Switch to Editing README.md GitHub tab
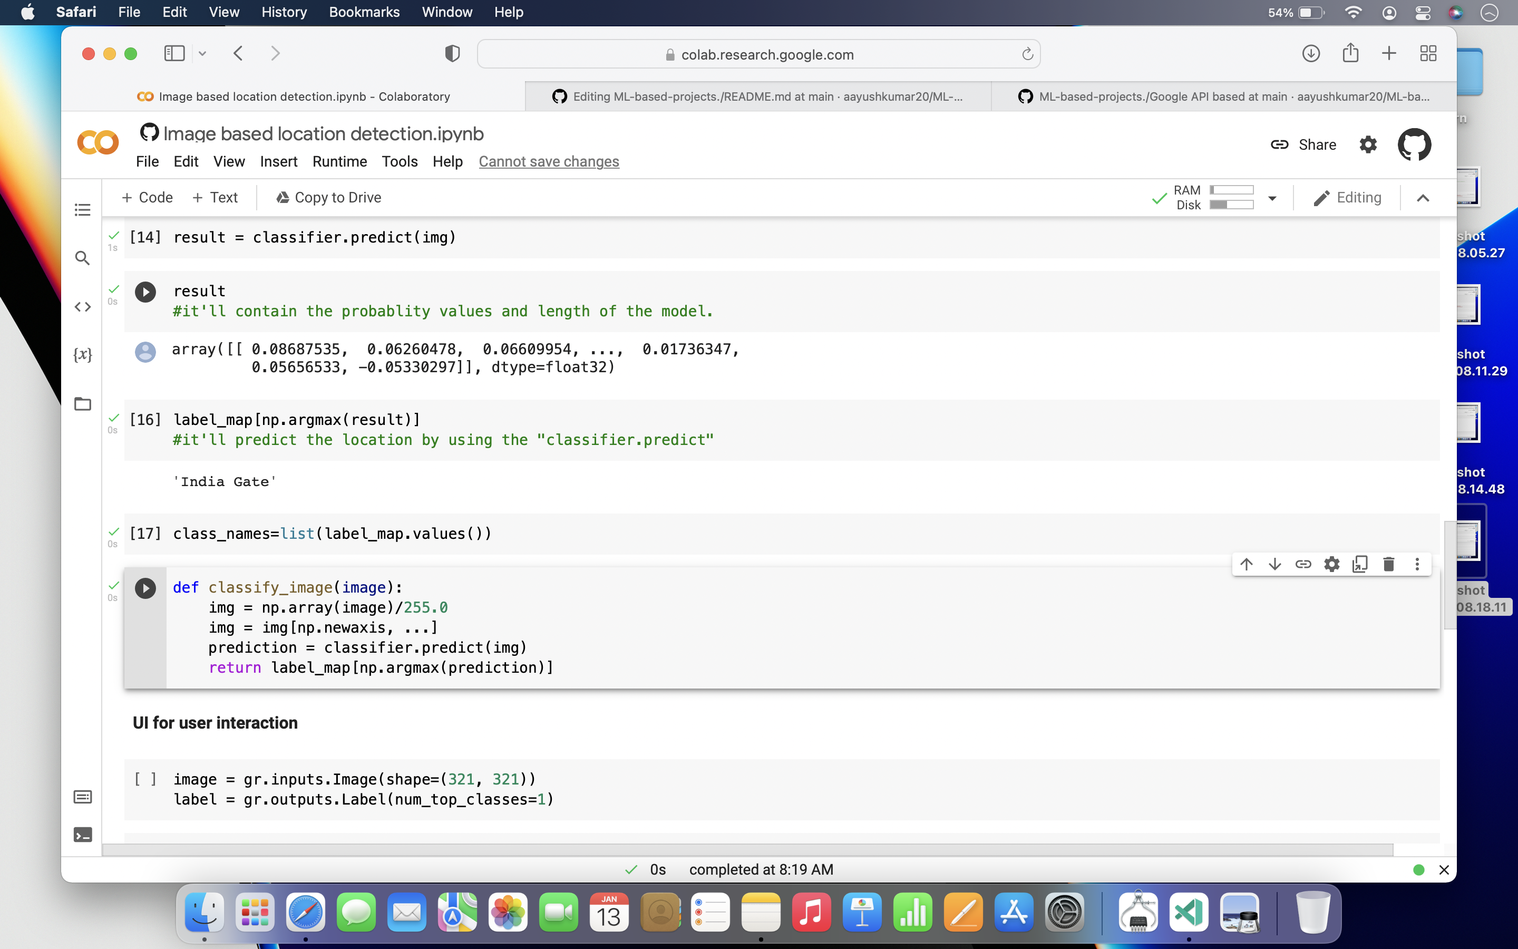The width and height of the screenshot is (1518, 949). pos(758,96)
